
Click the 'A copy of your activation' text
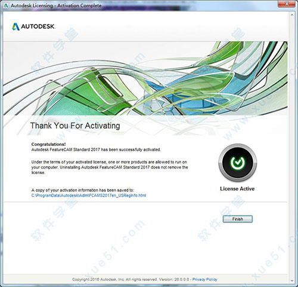83,190
